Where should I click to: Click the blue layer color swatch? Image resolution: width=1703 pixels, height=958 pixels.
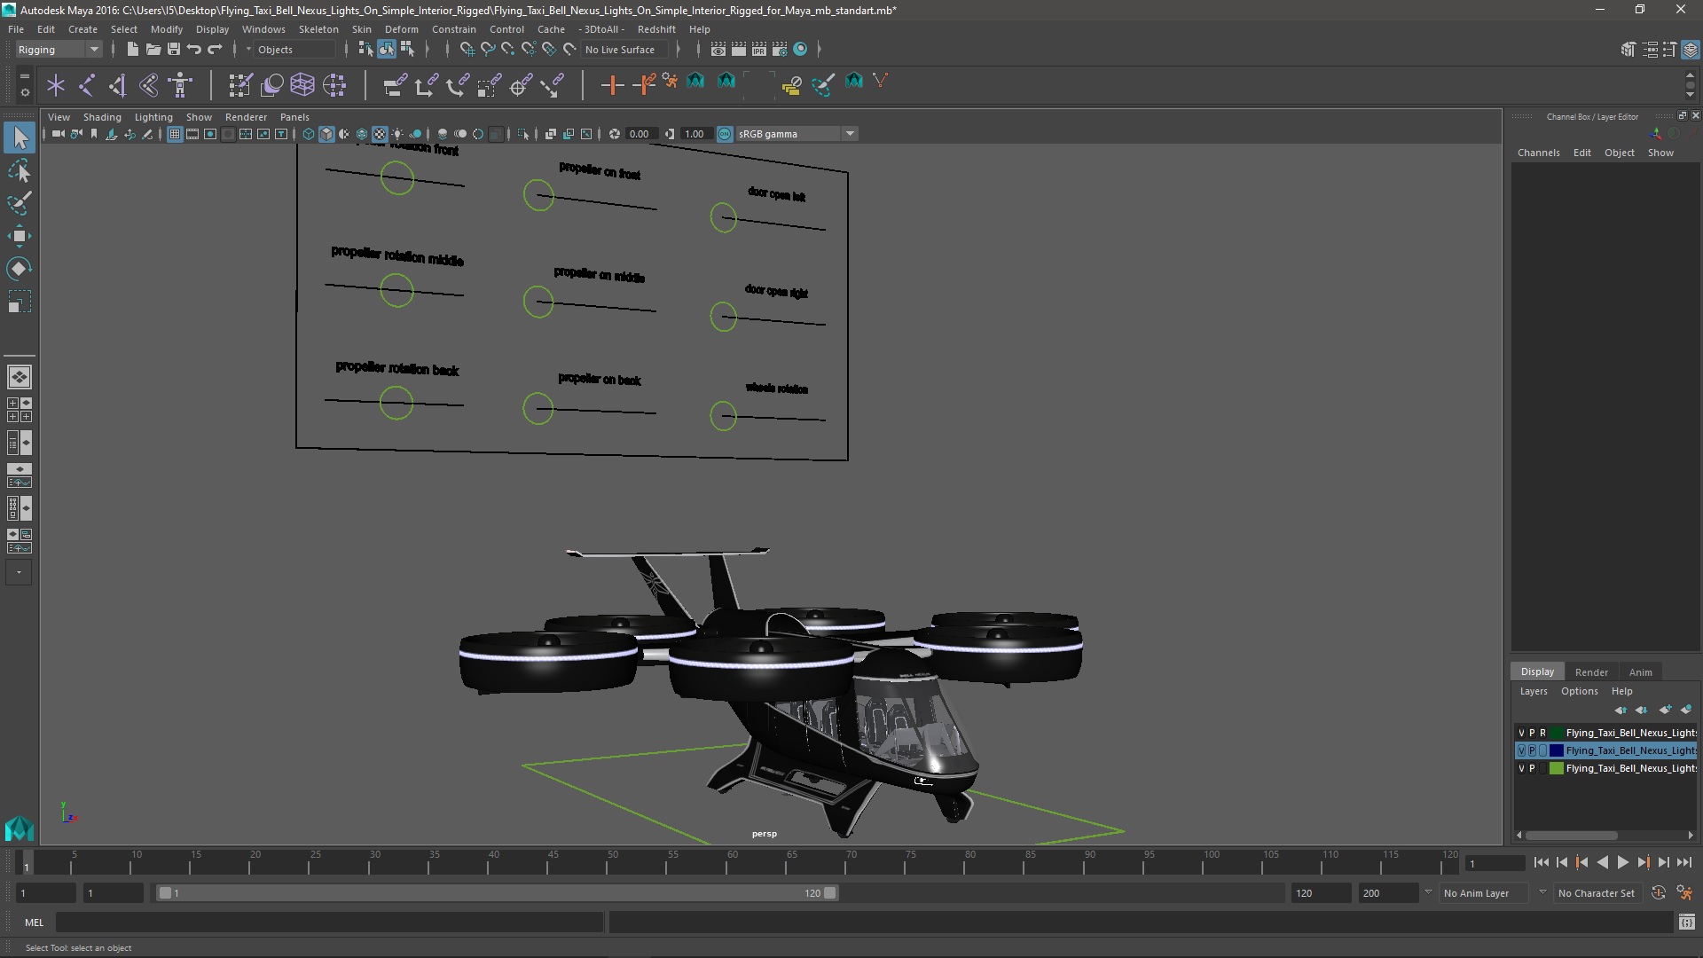point(1557,751)
